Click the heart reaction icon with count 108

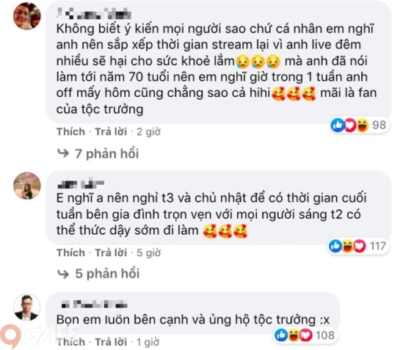(306, 335)
